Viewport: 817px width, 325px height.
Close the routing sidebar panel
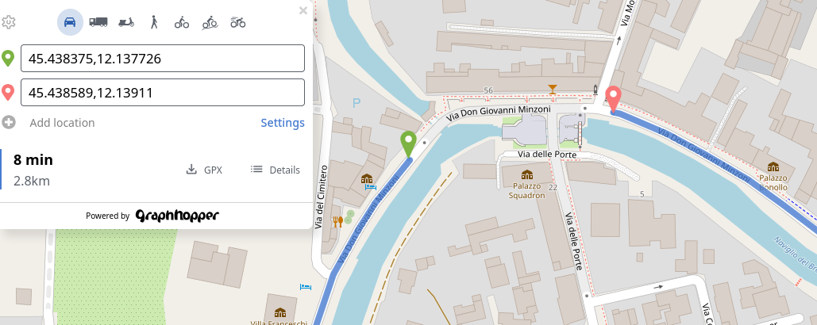pos(303,10)
